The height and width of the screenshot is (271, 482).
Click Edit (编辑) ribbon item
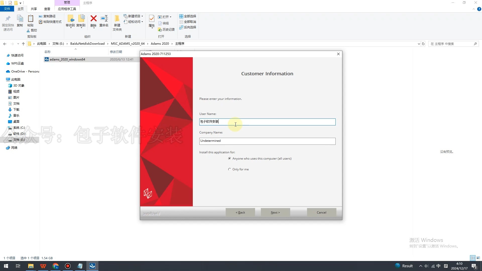click(x=163, y=23)
